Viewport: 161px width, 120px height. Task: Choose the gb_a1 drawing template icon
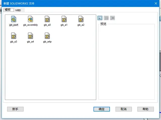[64, 19]
